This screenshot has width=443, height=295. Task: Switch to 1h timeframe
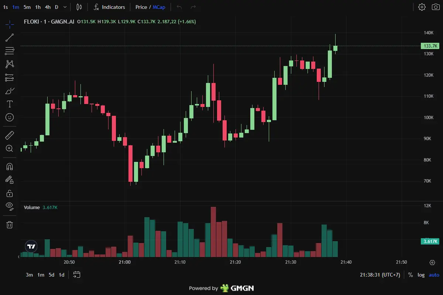click(x=38, y=7)
